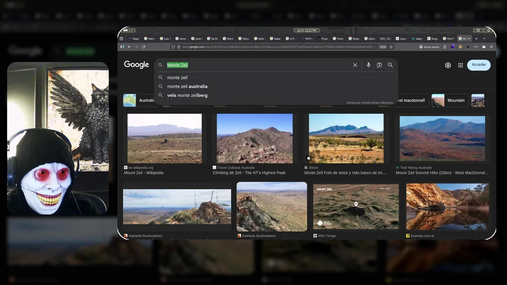The width and height of the screenshot is (507, 285).
Task: Click Iniciar sesión in the Firefox toolbar
Action: pyautogui.click(x=429, y=47)
